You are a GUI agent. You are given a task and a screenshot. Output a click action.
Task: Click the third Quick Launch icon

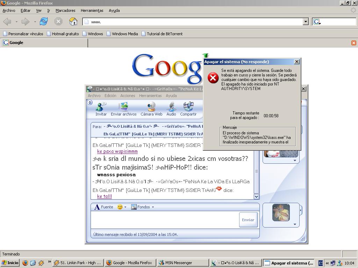pyautogui.click(x=41, y=263)
